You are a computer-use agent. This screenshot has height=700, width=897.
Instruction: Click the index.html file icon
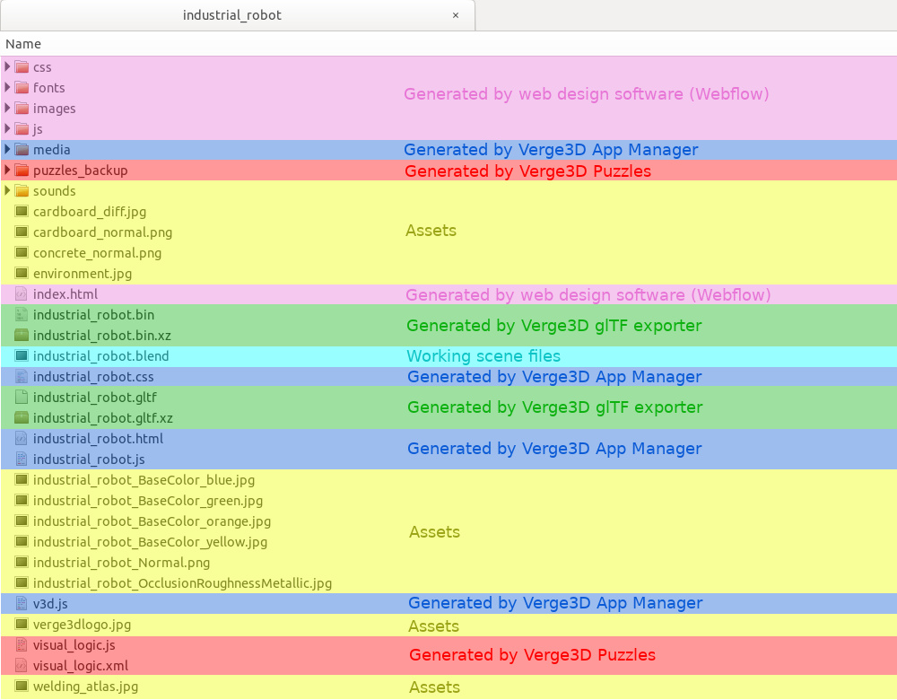tap(22, 294)
